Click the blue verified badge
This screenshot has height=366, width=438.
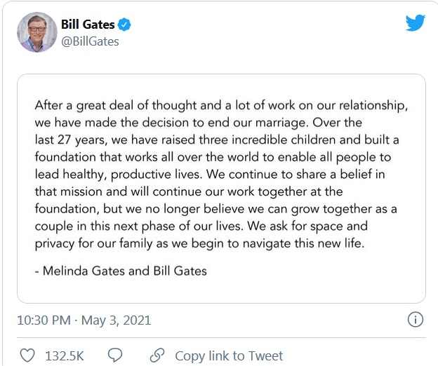124,25
